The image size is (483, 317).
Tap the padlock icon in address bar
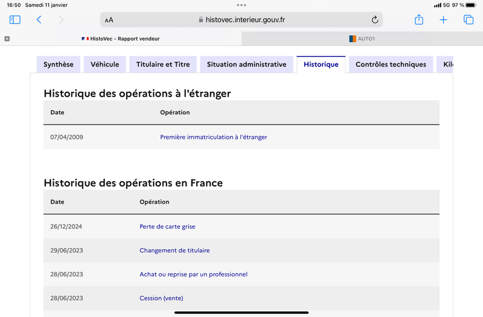click(201, 20)
